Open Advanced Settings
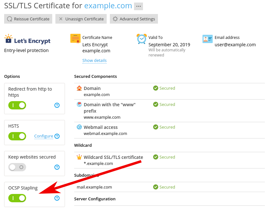The image size is (270, 208). pyautogui.click(x=134, y=19)
